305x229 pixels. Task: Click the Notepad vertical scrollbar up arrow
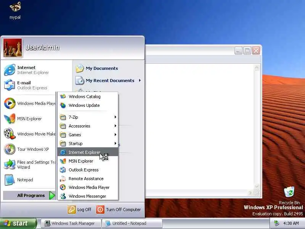(257, 68)
